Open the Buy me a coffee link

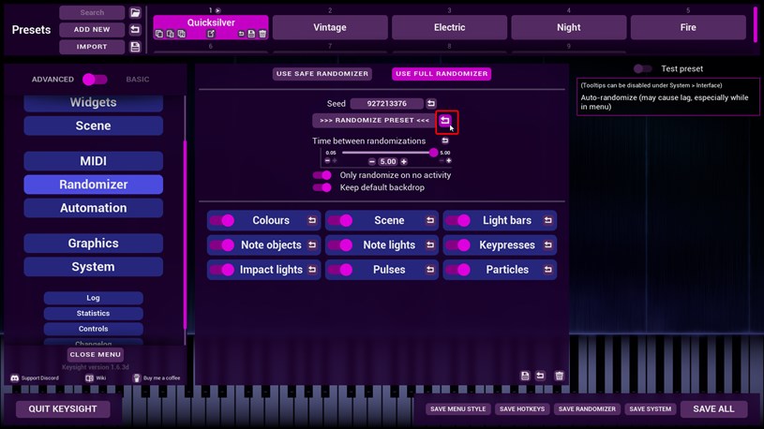pos(157,377)
